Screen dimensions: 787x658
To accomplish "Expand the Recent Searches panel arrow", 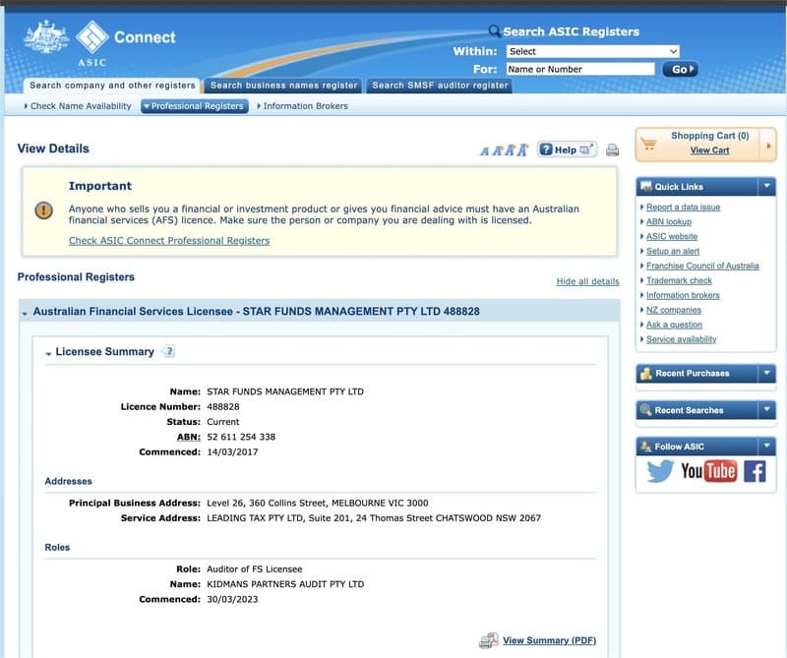I will [x=767, y=409].
